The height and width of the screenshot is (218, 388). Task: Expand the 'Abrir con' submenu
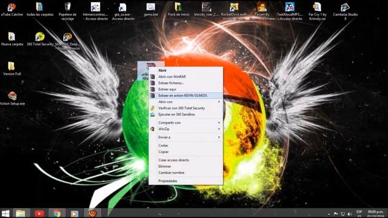(186, 102)
